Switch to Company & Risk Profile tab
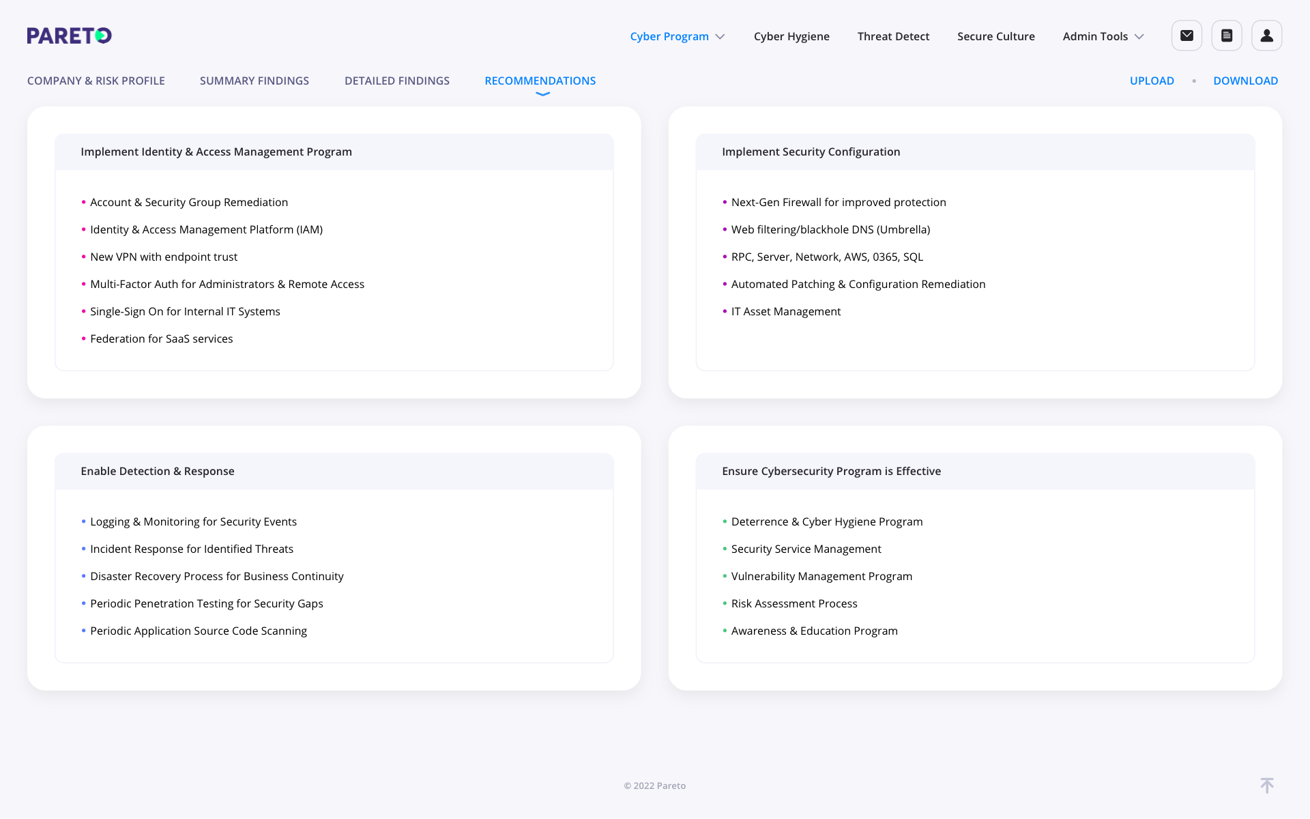The height and width of the screenshot is (819, 1310). (96, 81)
